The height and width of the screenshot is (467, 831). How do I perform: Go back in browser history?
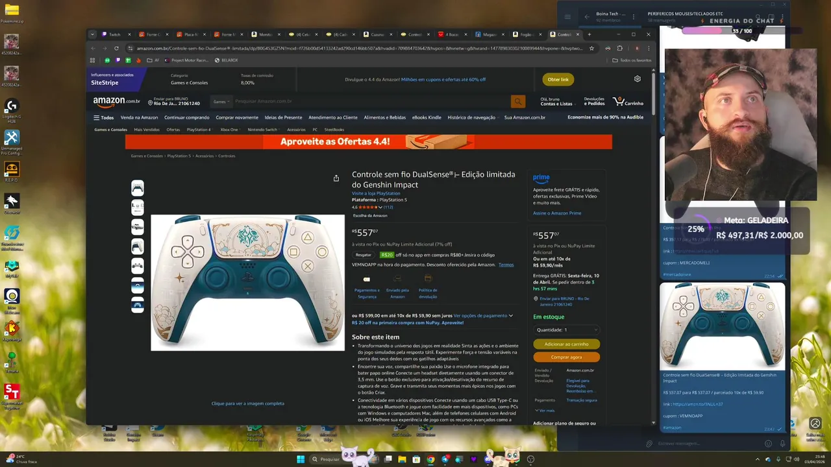[93, 48]
